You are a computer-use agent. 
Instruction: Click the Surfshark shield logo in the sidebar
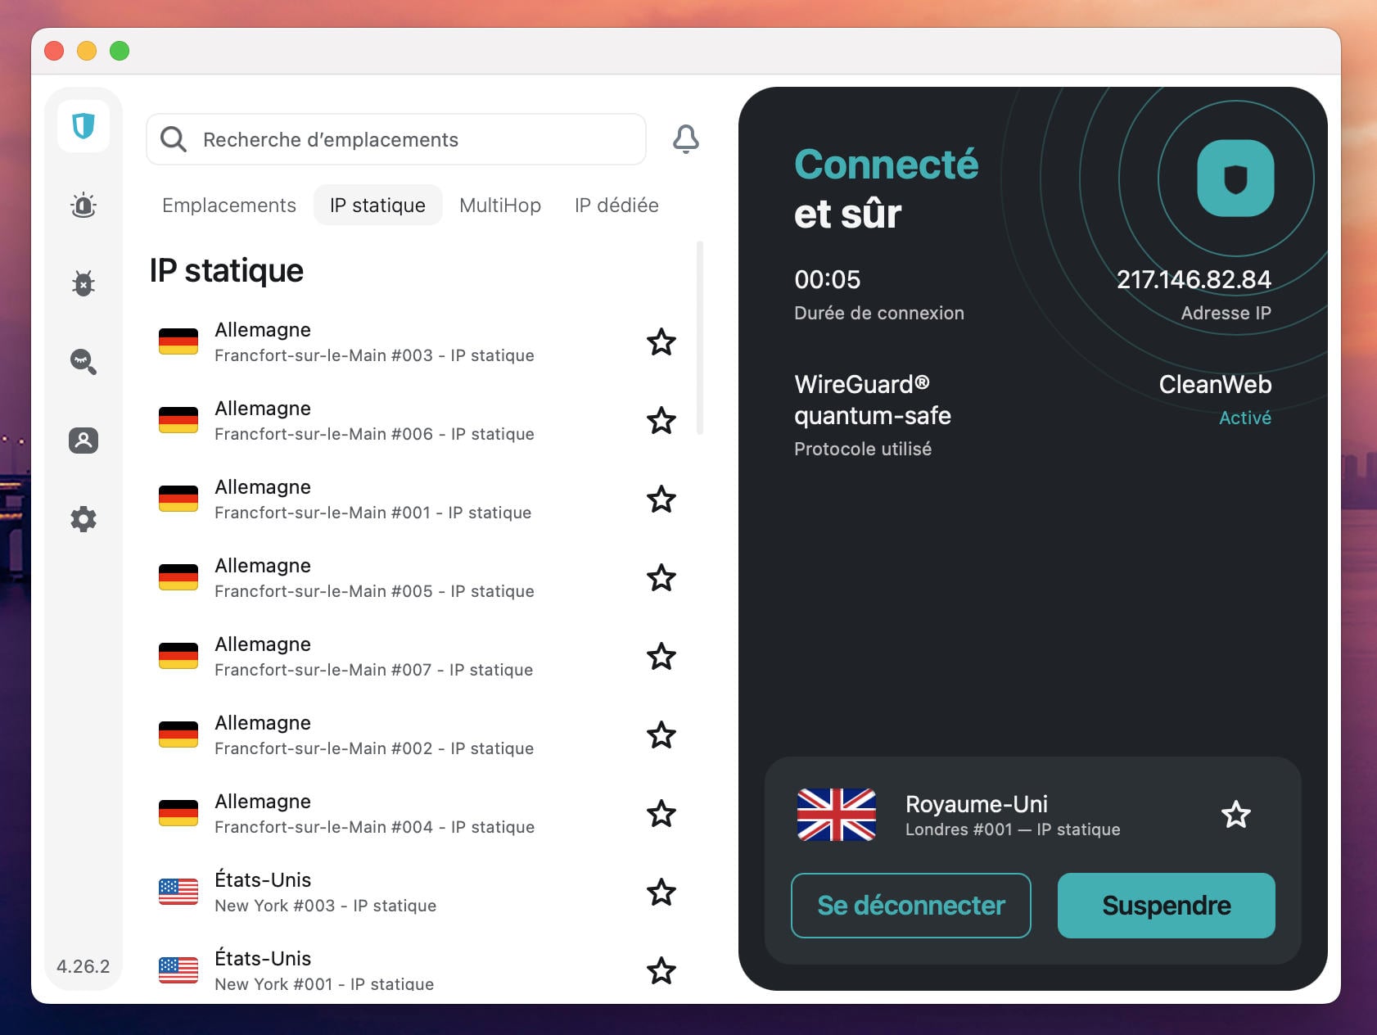83,125
